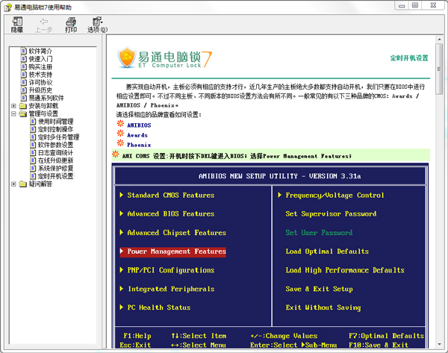
Task: Open the 软件参数设置 topic
Action: pos(56,145)
